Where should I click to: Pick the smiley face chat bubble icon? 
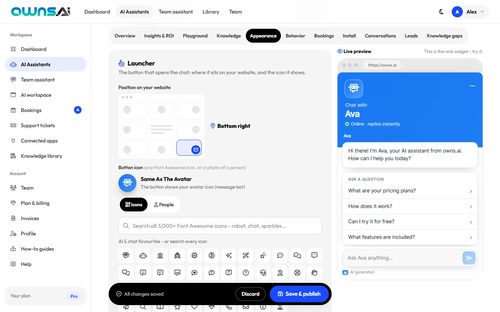(143, 272)
